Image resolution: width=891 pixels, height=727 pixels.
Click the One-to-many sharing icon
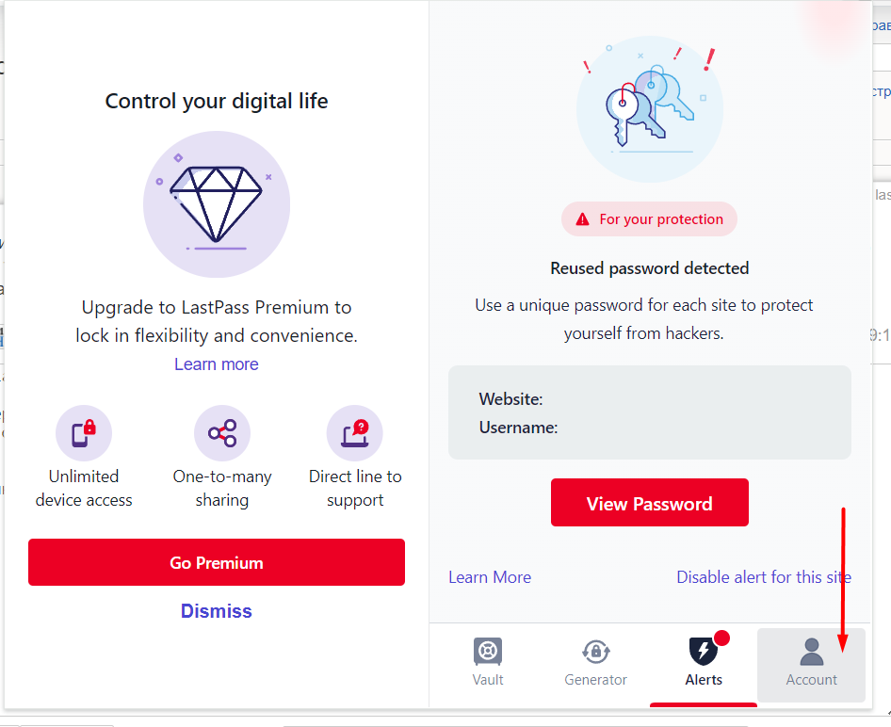[x=222, y=433]
